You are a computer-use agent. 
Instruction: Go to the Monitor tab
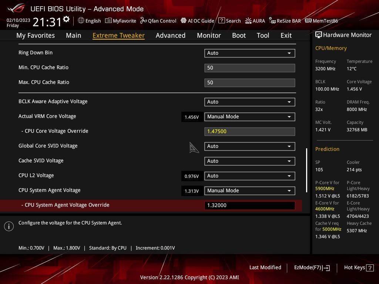[x=209, y=35]
